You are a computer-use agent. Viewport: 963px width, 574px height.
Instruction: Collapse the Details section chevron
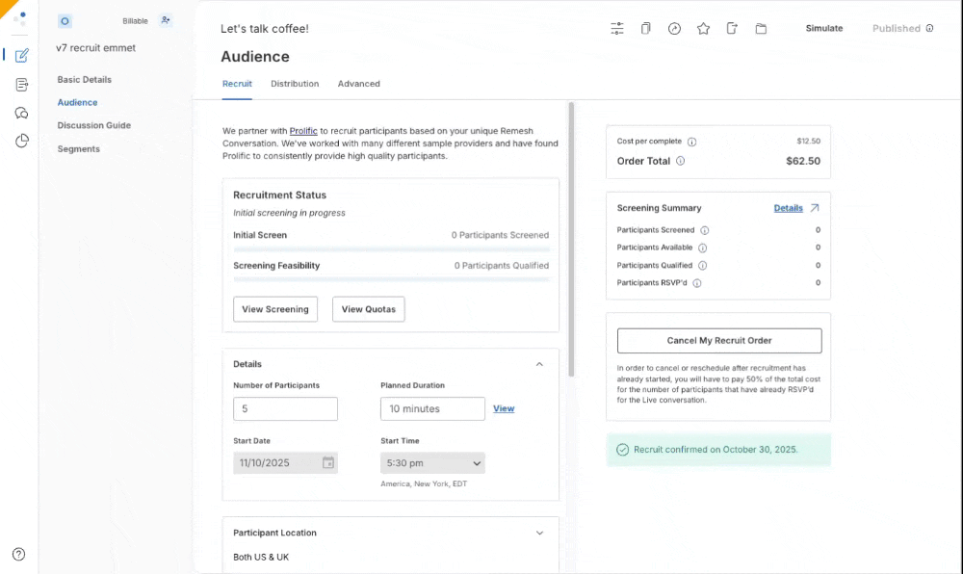(539, 364)
